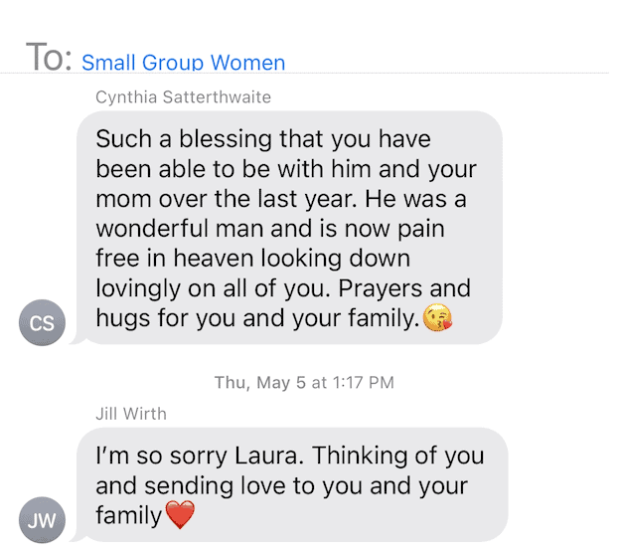Click the To: field label
Viewport: 622px width, 553px height.
50,58
